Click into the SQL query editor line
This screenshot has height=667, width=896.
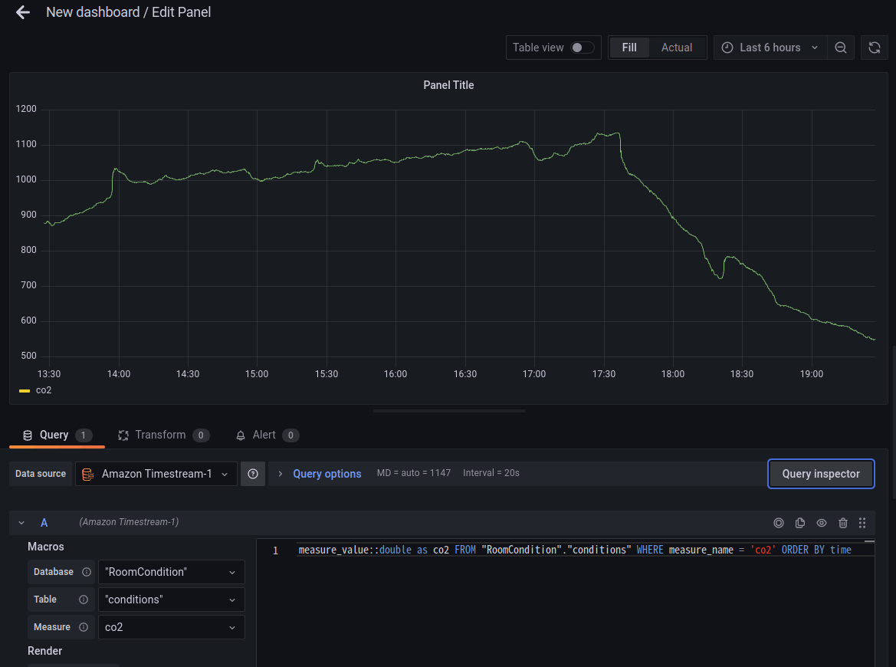(x=574, y=550)
